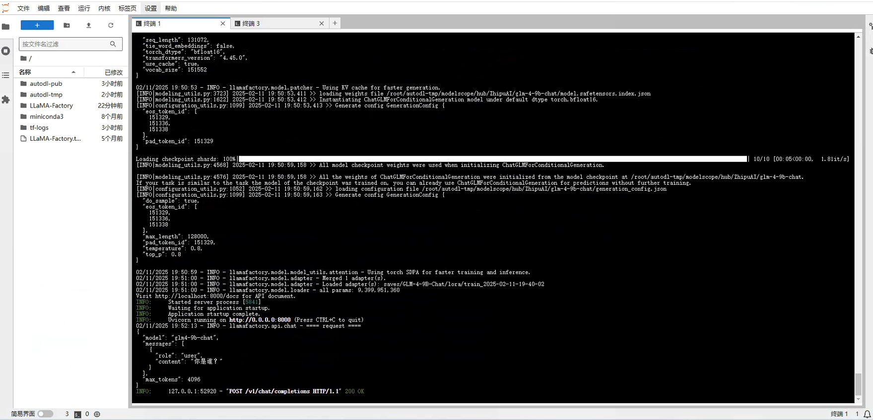
Task: Click the root folder breadcrumb icon
Action: (23, 58)
